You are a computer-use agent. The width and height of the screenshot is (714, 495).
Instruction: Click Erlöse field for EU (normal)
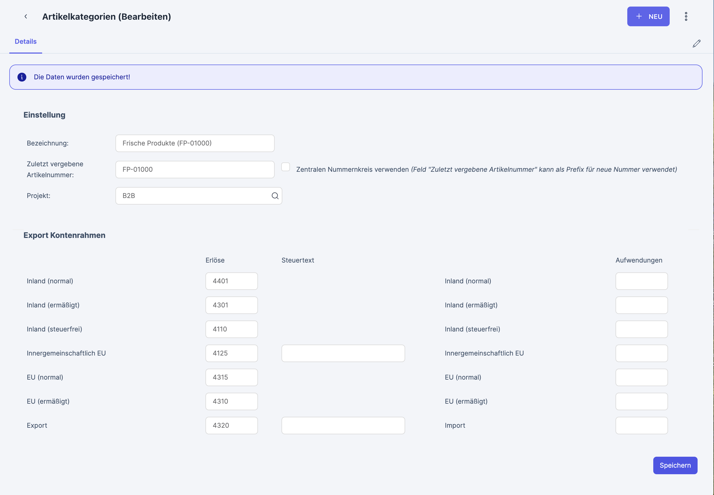[x=231, y=377]
